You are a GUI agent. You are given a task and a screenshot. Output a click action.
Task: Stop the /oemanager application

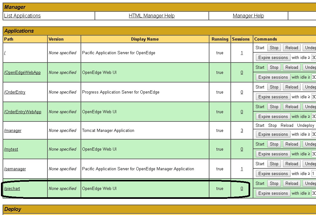pyautogui.click(x=274, y=164)
